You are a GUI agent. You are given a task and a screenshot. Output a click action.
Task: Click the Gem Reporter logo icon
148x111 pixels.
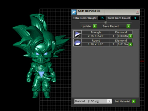tap(74, 12)
